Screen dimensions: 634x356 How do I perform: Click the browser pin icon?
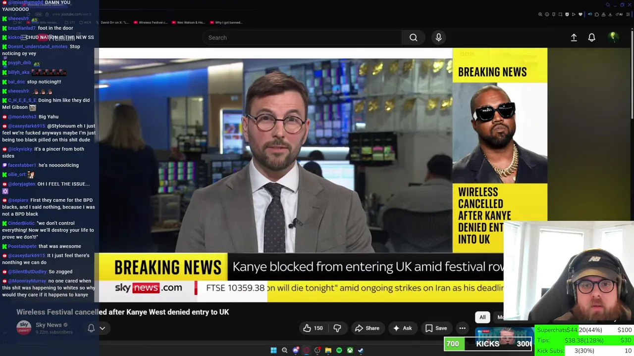pyautogui.click(x=554, y=14)
